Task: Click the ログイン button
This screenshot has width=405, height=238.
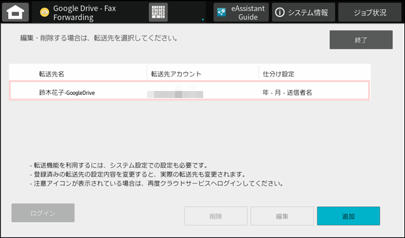Action: [43, 213]
